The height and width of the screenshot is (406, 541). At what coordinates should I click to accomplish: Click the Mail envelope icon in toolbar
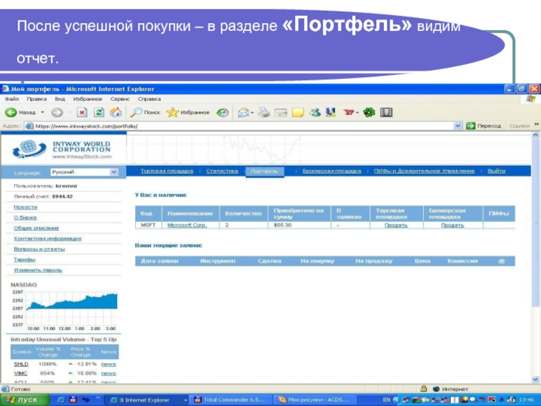[243, 112]
